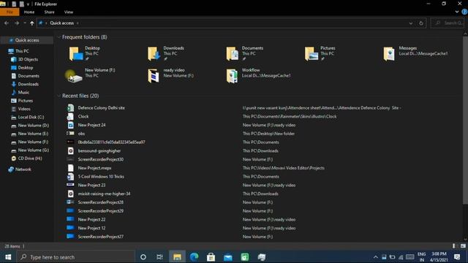
Task: Select the ScreenRecorderProject27 file
Action: click(101, 237)
